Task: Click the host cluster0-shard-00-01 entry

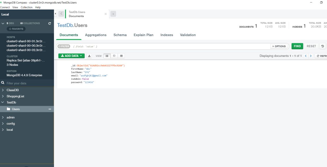Action: 26,41
